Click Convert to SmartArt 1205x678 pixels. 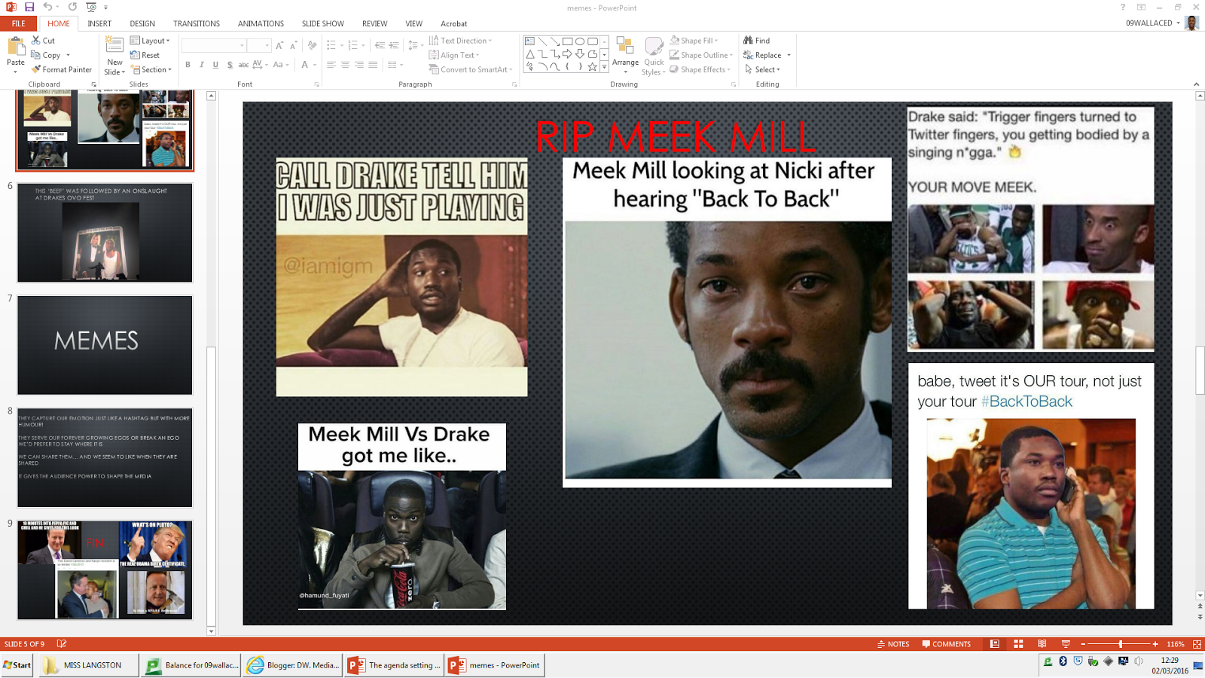coord(471,69)
